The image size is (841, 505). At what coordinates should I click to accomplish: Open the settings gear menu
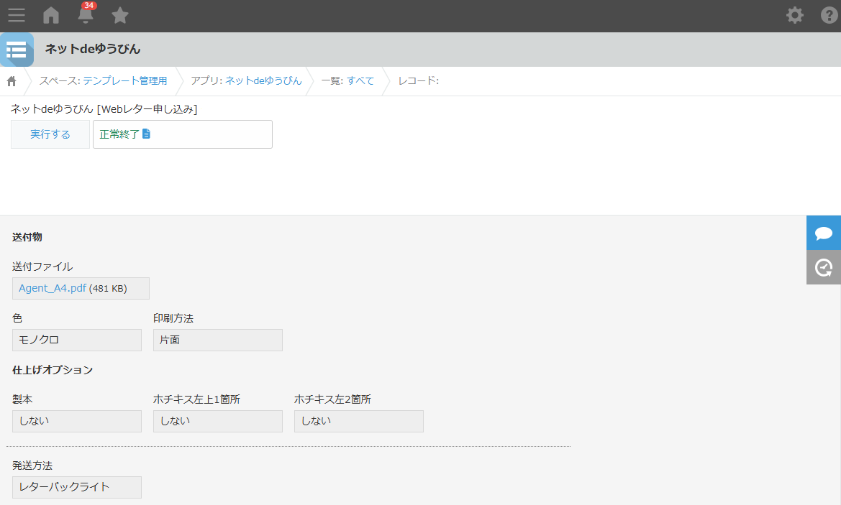[795, 15]
